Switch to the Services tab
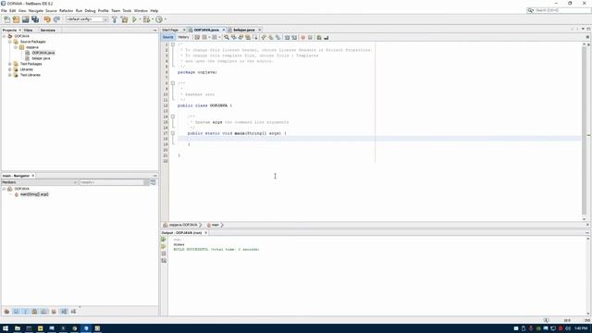 [x=48, y=31]
